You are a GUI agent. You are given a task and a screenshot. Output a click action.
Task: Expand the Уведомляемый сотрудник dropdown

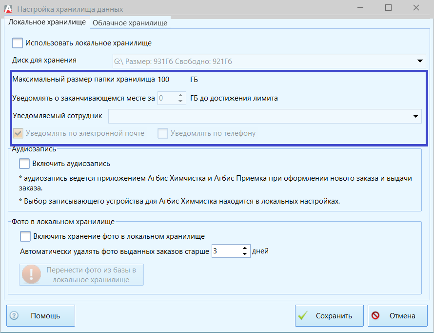[x=415, y=116]
